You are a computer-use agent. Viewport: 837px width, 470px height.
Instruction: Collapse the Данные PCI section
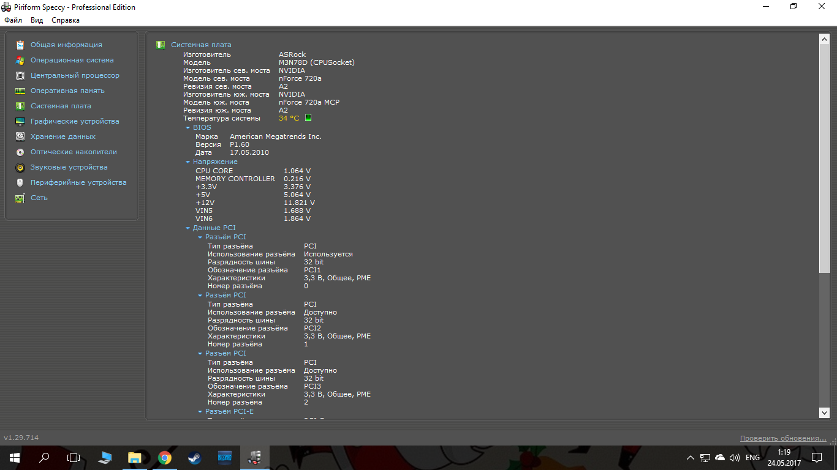(188, 228)
